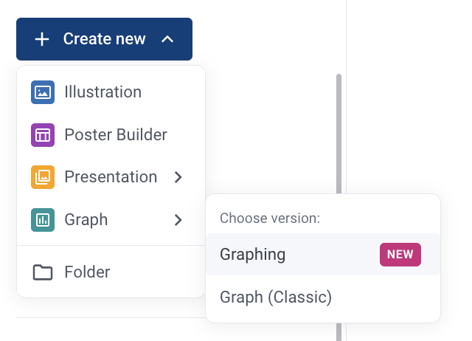Select the Poster Builder menu entry

(111, 135)
